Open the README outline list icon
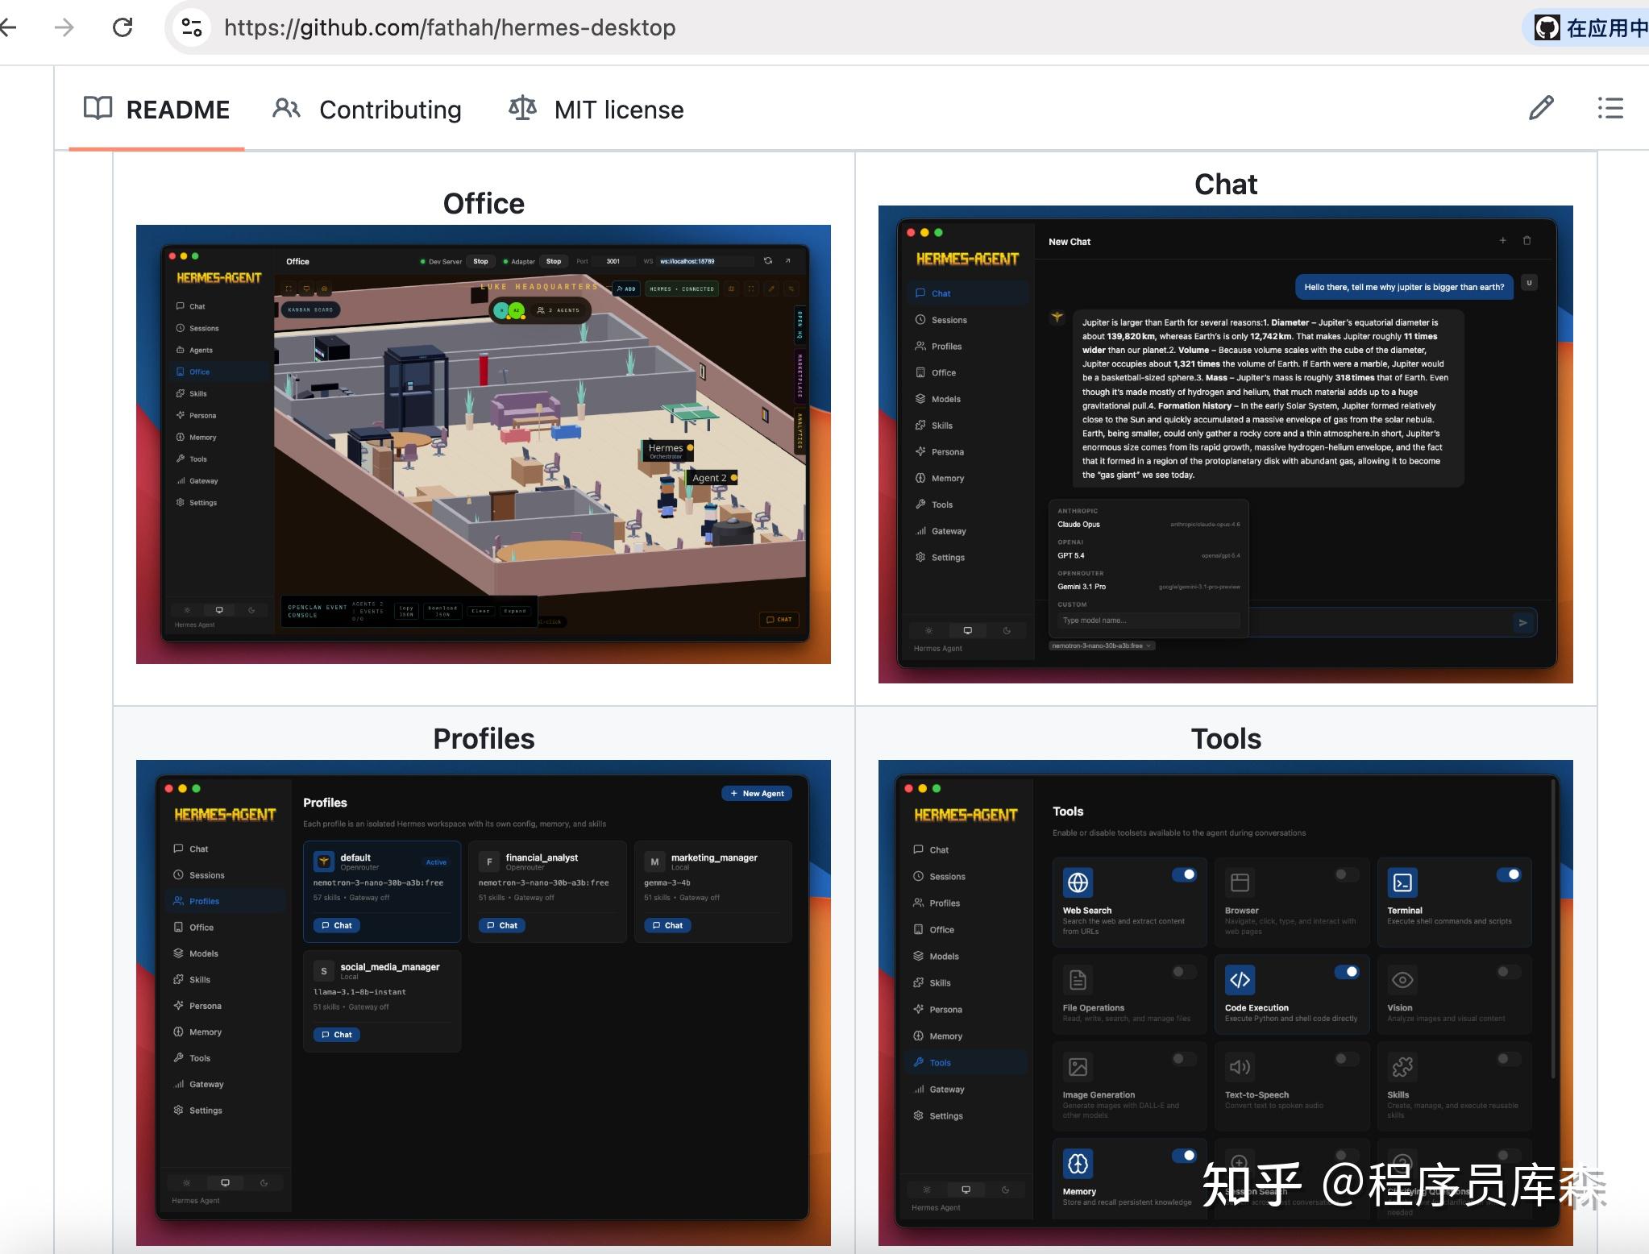Viewport: 1649px width, 1254px height. 1610,108
